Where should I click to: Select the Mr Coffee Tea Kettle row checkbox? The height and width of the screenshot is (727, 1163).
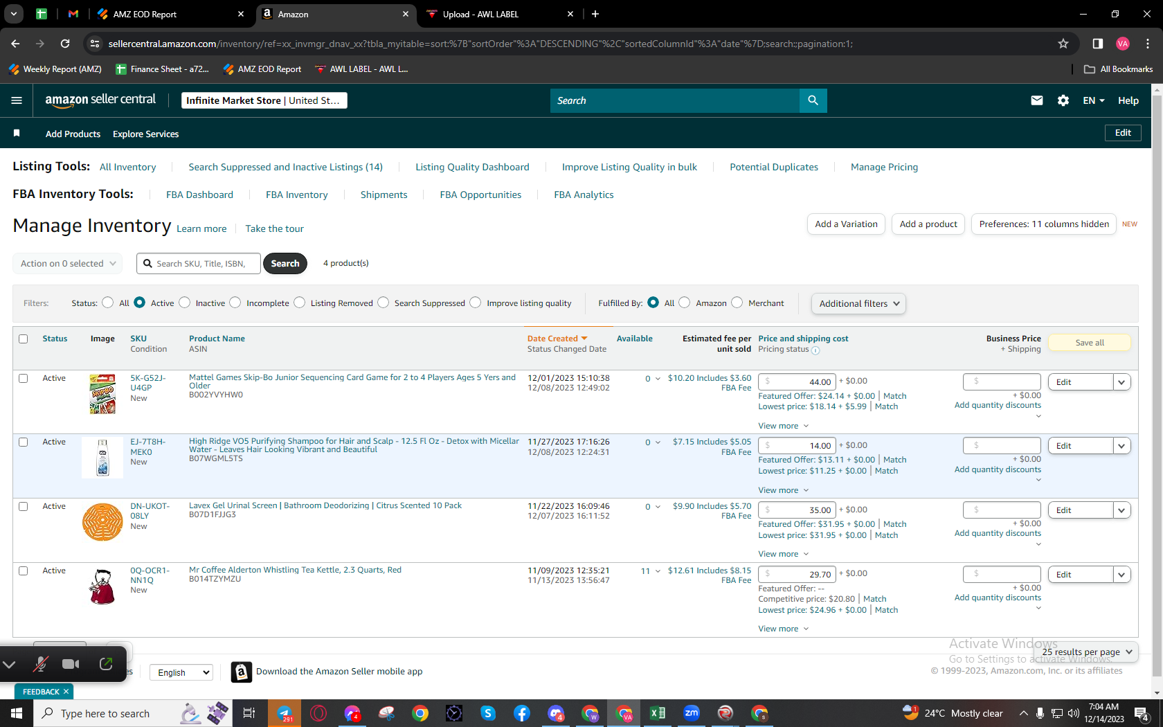[24, 571]
